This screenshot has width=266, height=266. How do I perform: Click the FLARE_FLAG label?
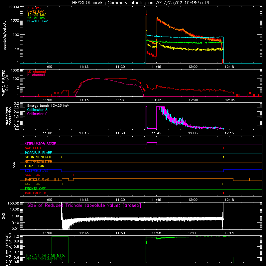(35, 166)
